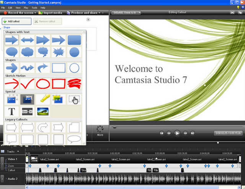
Task: Jump to the beginning of the preview
Action: [x=162, y=133]
